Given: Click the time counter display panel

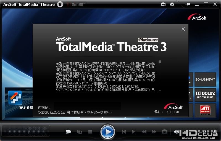Looking at the screenshot, I should click(x=26, y=131).
